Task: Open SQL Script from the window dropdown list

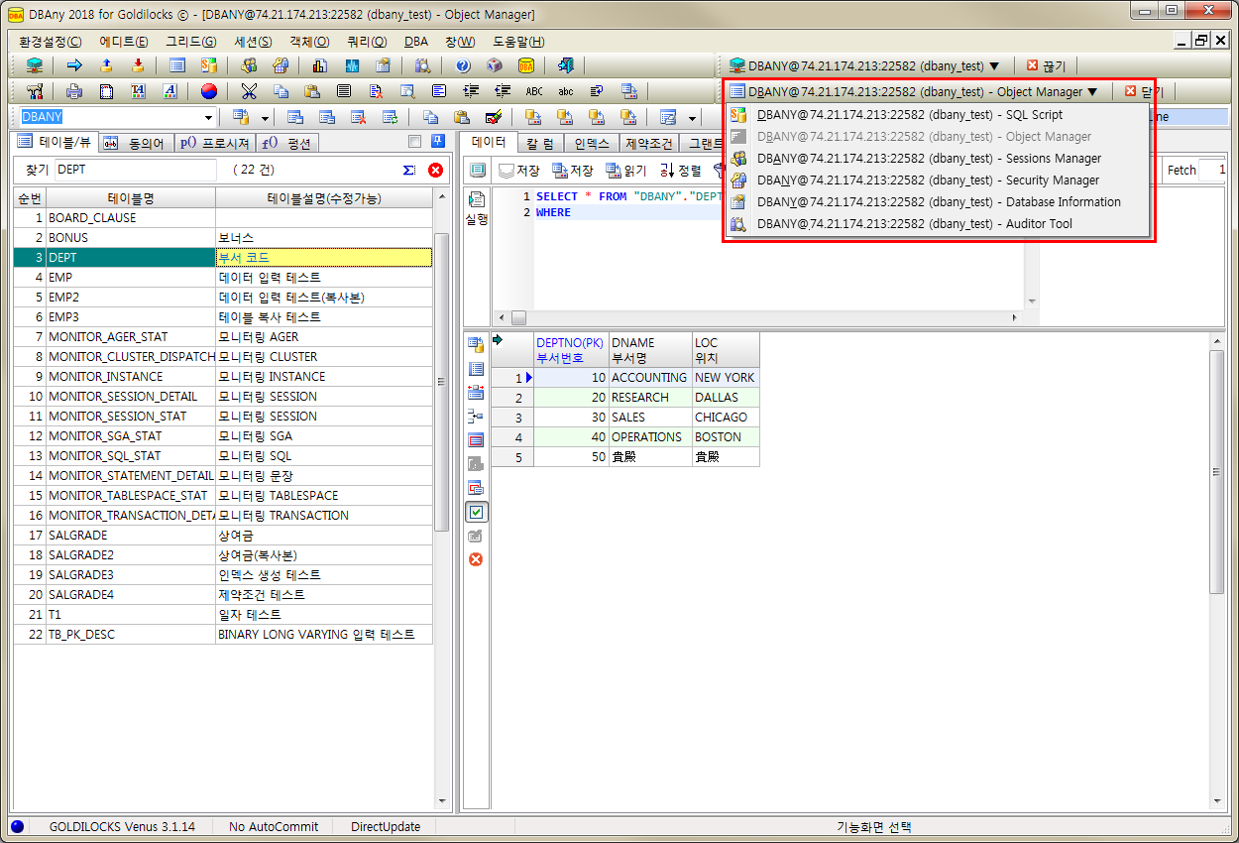Action: coord(938,115)
